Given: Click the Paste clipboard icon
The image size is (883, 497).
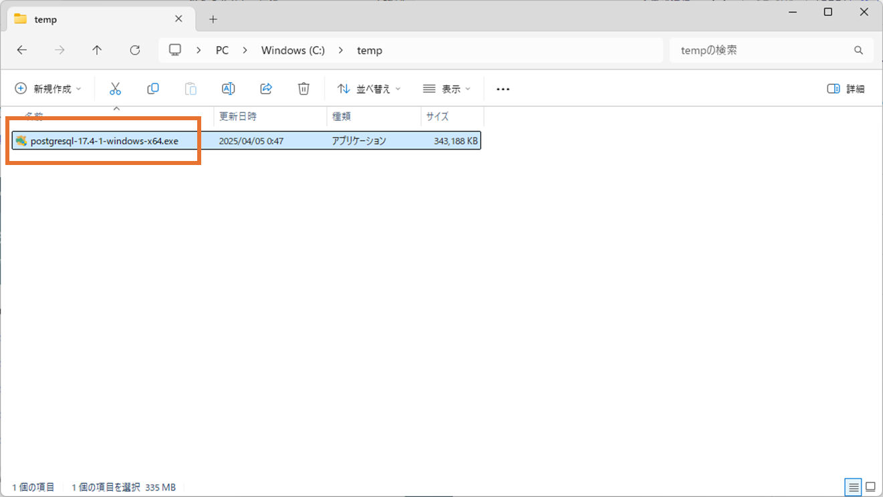Looking at the screenshot, I should click(x=191, y=89).
